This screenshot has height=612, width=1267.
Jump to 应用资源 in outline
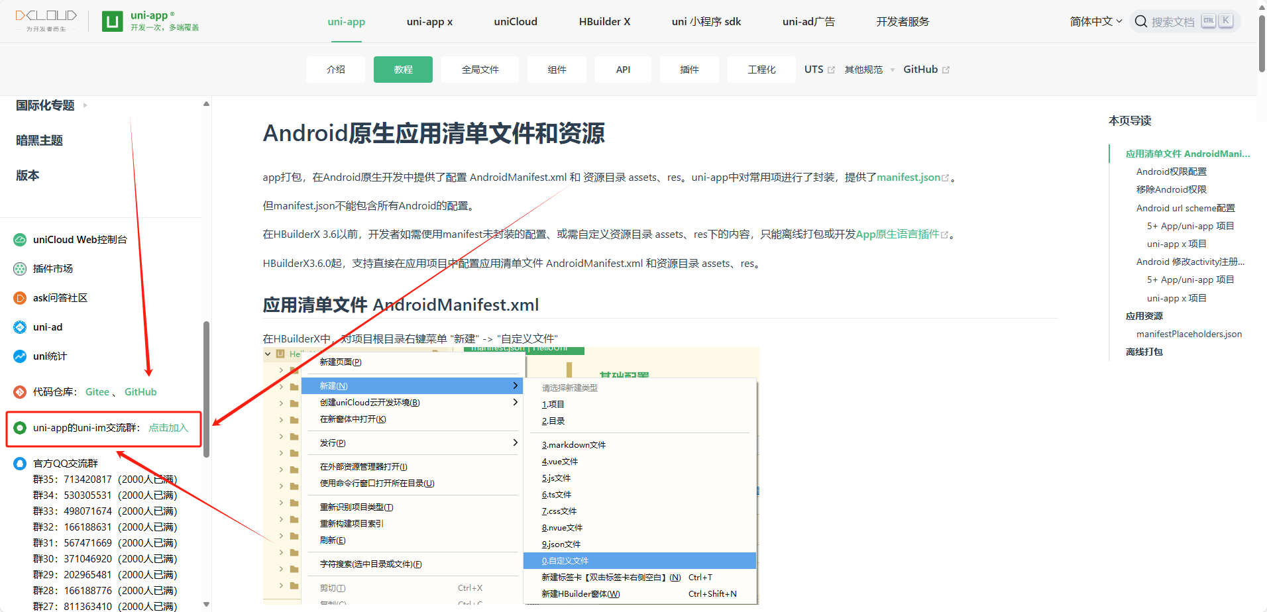[x=1144, y=316]
